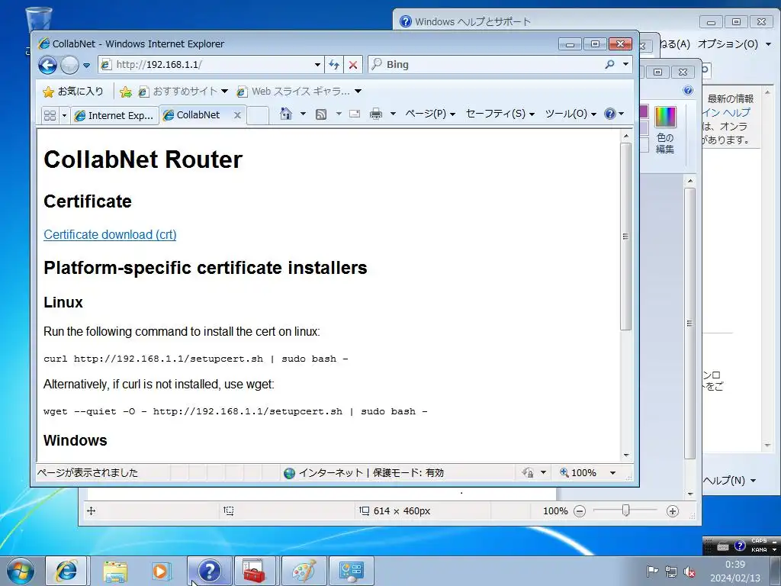Click the Action Center flag tray icon
The width and height of the screenshot is (781, 586).
coord(652,571)
